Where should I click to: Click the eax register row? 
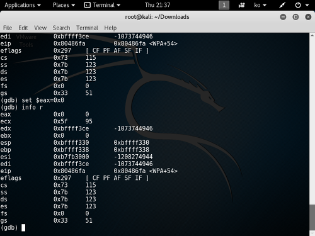coord(45,115)
